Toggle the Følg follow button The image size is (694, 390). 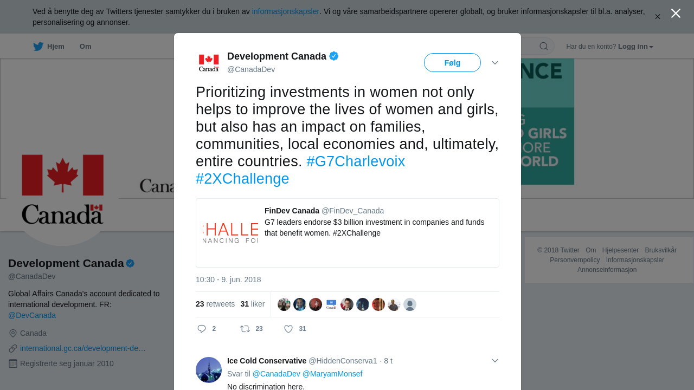tap(452, 63)
